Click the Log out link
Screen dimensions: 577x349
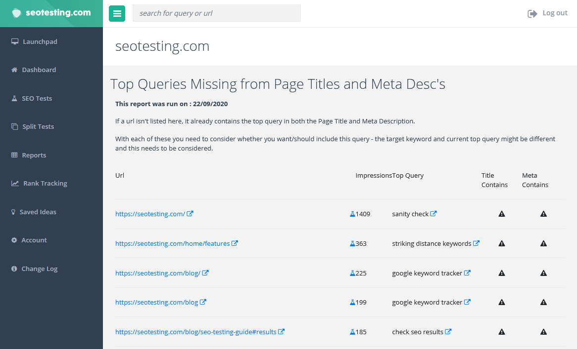click(555, 13)
